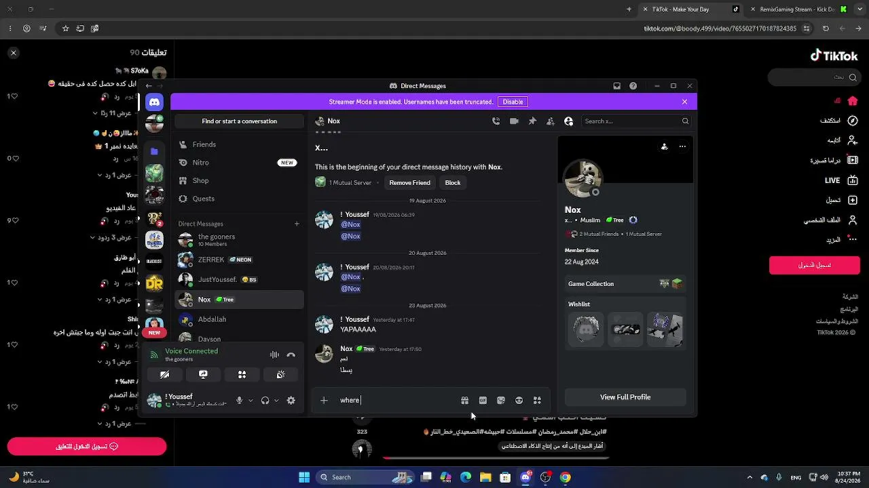Image resolution: width=869 pixels, height=488 pixels.
Task: Open the DR server icon
Action: click(x=154, y=283)
